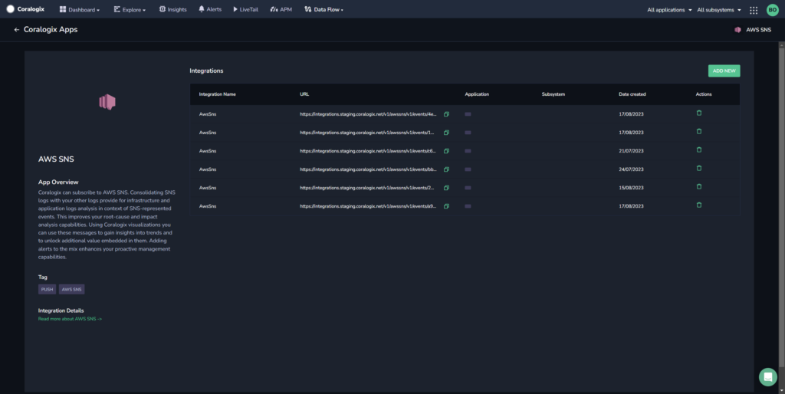Click the date 24/07/2023

coord(632,169)
